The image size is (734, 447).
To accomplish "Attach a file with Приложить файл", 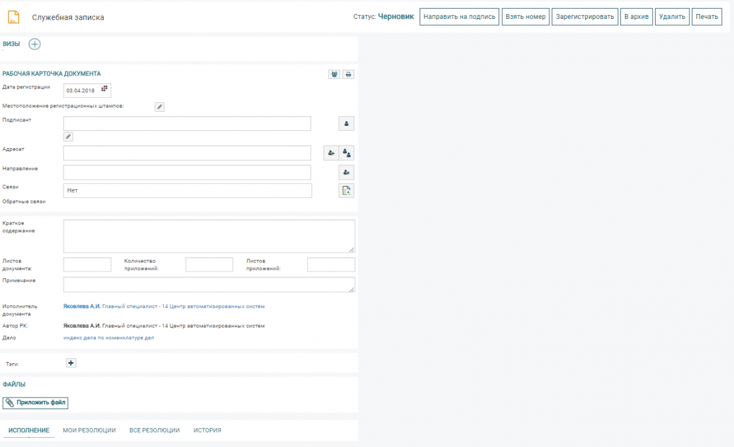I will pyautogui.click(x=36, y=403).
